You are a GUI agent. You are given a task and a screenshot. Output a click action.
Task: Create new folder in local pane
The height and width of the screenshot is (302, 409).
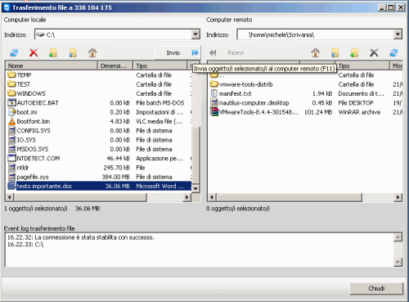click(53, 52)
